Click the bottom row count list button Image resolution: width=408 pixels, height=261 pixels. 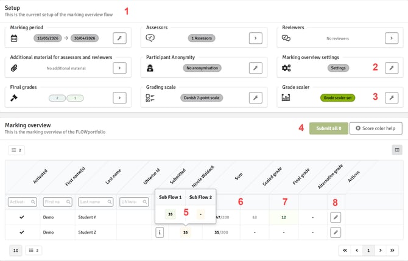[33, 250]
